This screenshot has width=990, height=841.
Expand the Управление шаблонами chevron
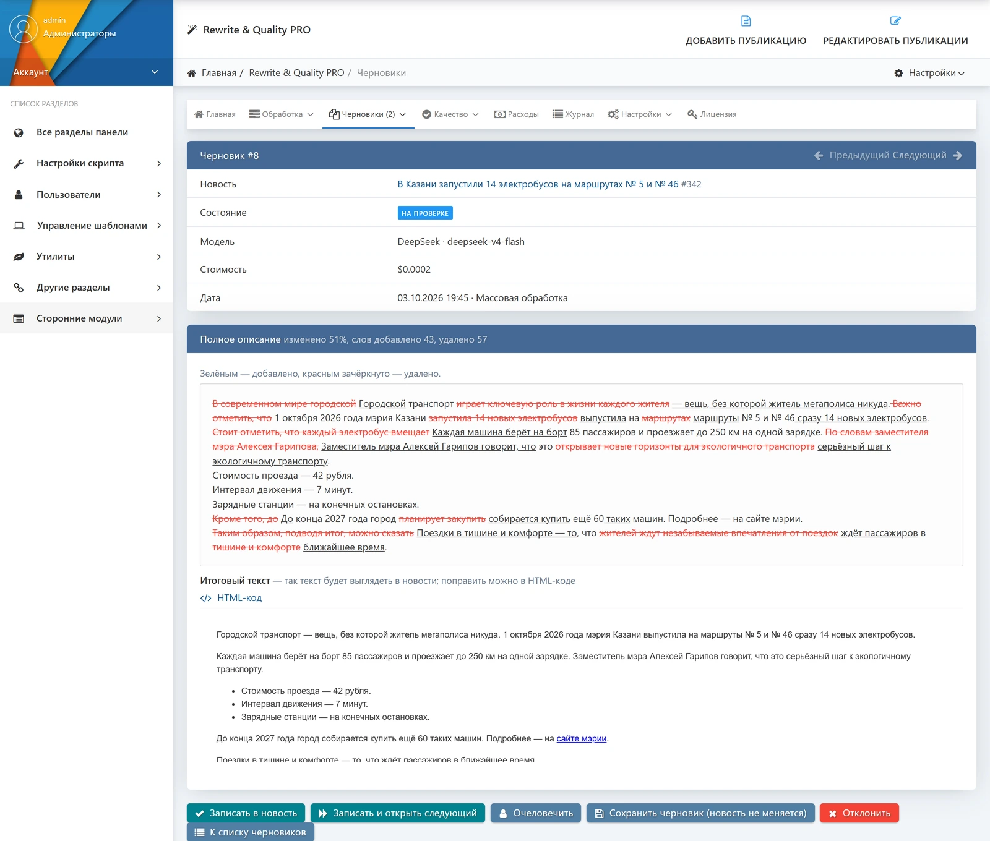coord(159,226)
